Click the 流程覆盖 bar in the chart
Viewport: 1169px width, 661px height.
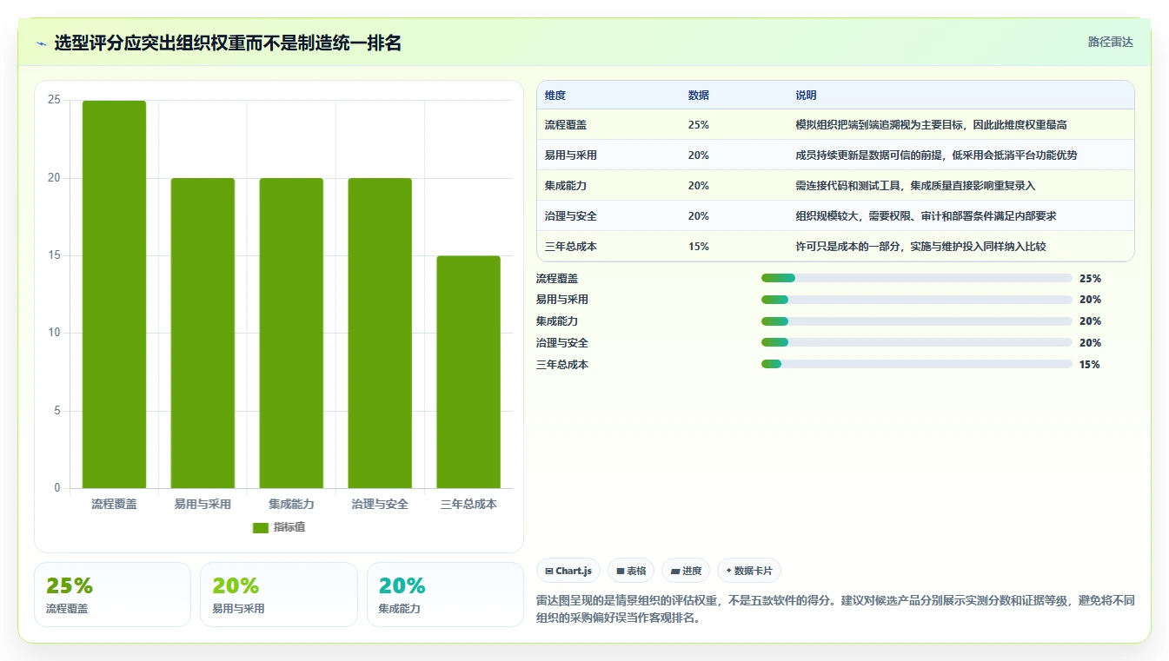114,294
